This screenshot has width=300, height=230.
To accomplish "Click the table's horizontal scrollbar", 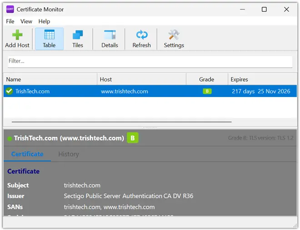I will click(x=122, y=122).
